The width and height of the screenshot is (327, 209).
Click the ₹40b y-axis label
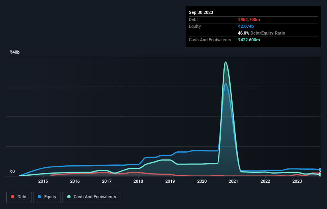click(15, 52)
